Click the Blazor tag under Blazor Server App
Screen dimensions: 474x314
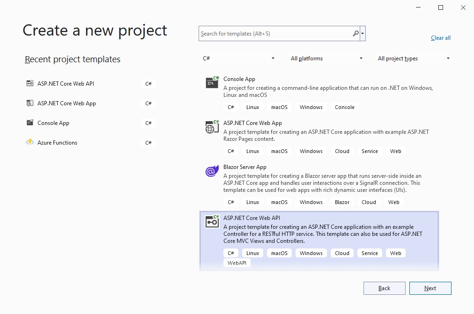coord(342,202)
